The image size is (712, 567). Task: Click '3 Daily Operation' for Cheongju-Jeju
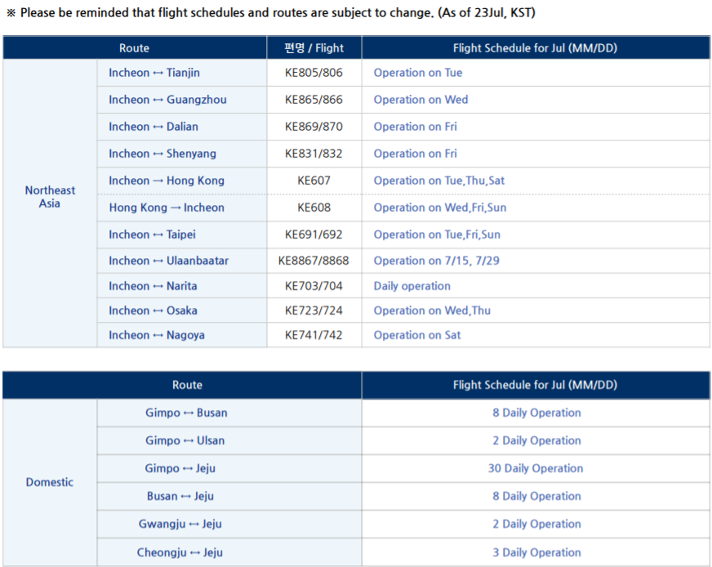[x=536, y=552]
